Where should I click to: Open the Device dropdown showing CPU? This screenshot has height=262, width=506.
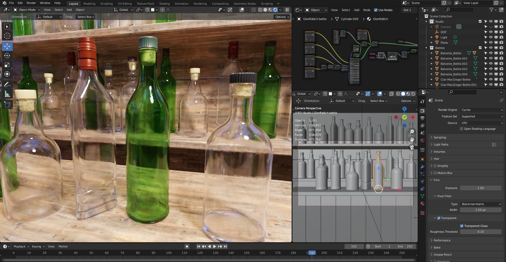click(482, 123)
